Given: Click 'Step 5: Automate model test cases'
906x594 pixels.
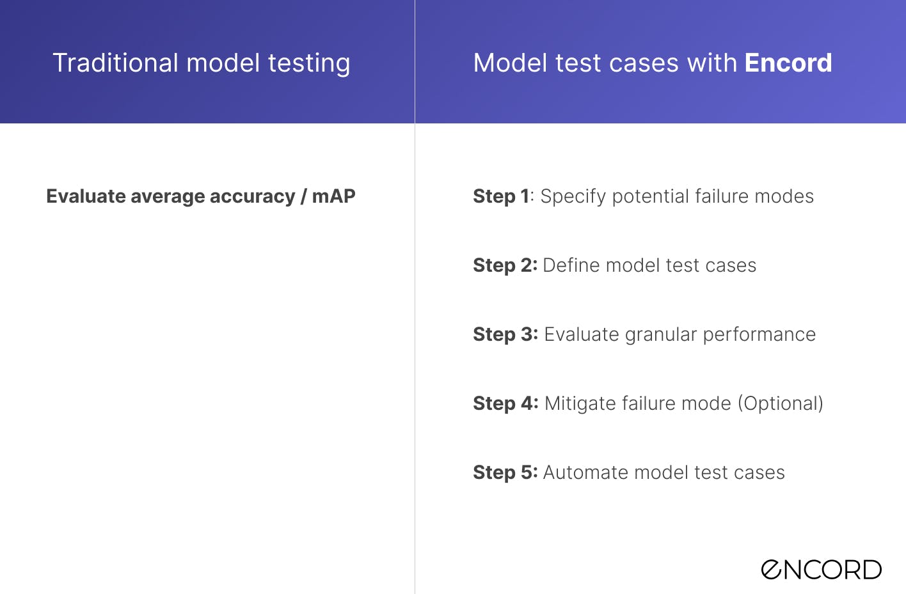Looking at the screenshot, I should [629, 473].
